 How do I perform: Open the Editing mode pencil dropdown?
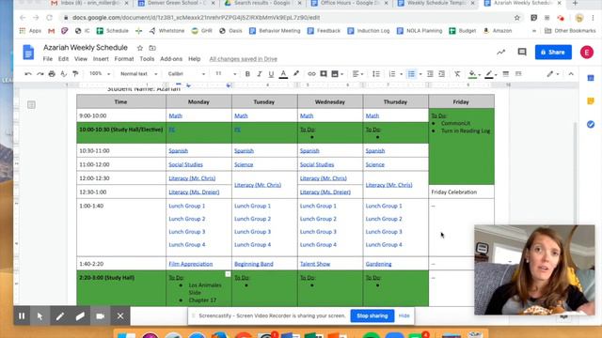point(553,74)
